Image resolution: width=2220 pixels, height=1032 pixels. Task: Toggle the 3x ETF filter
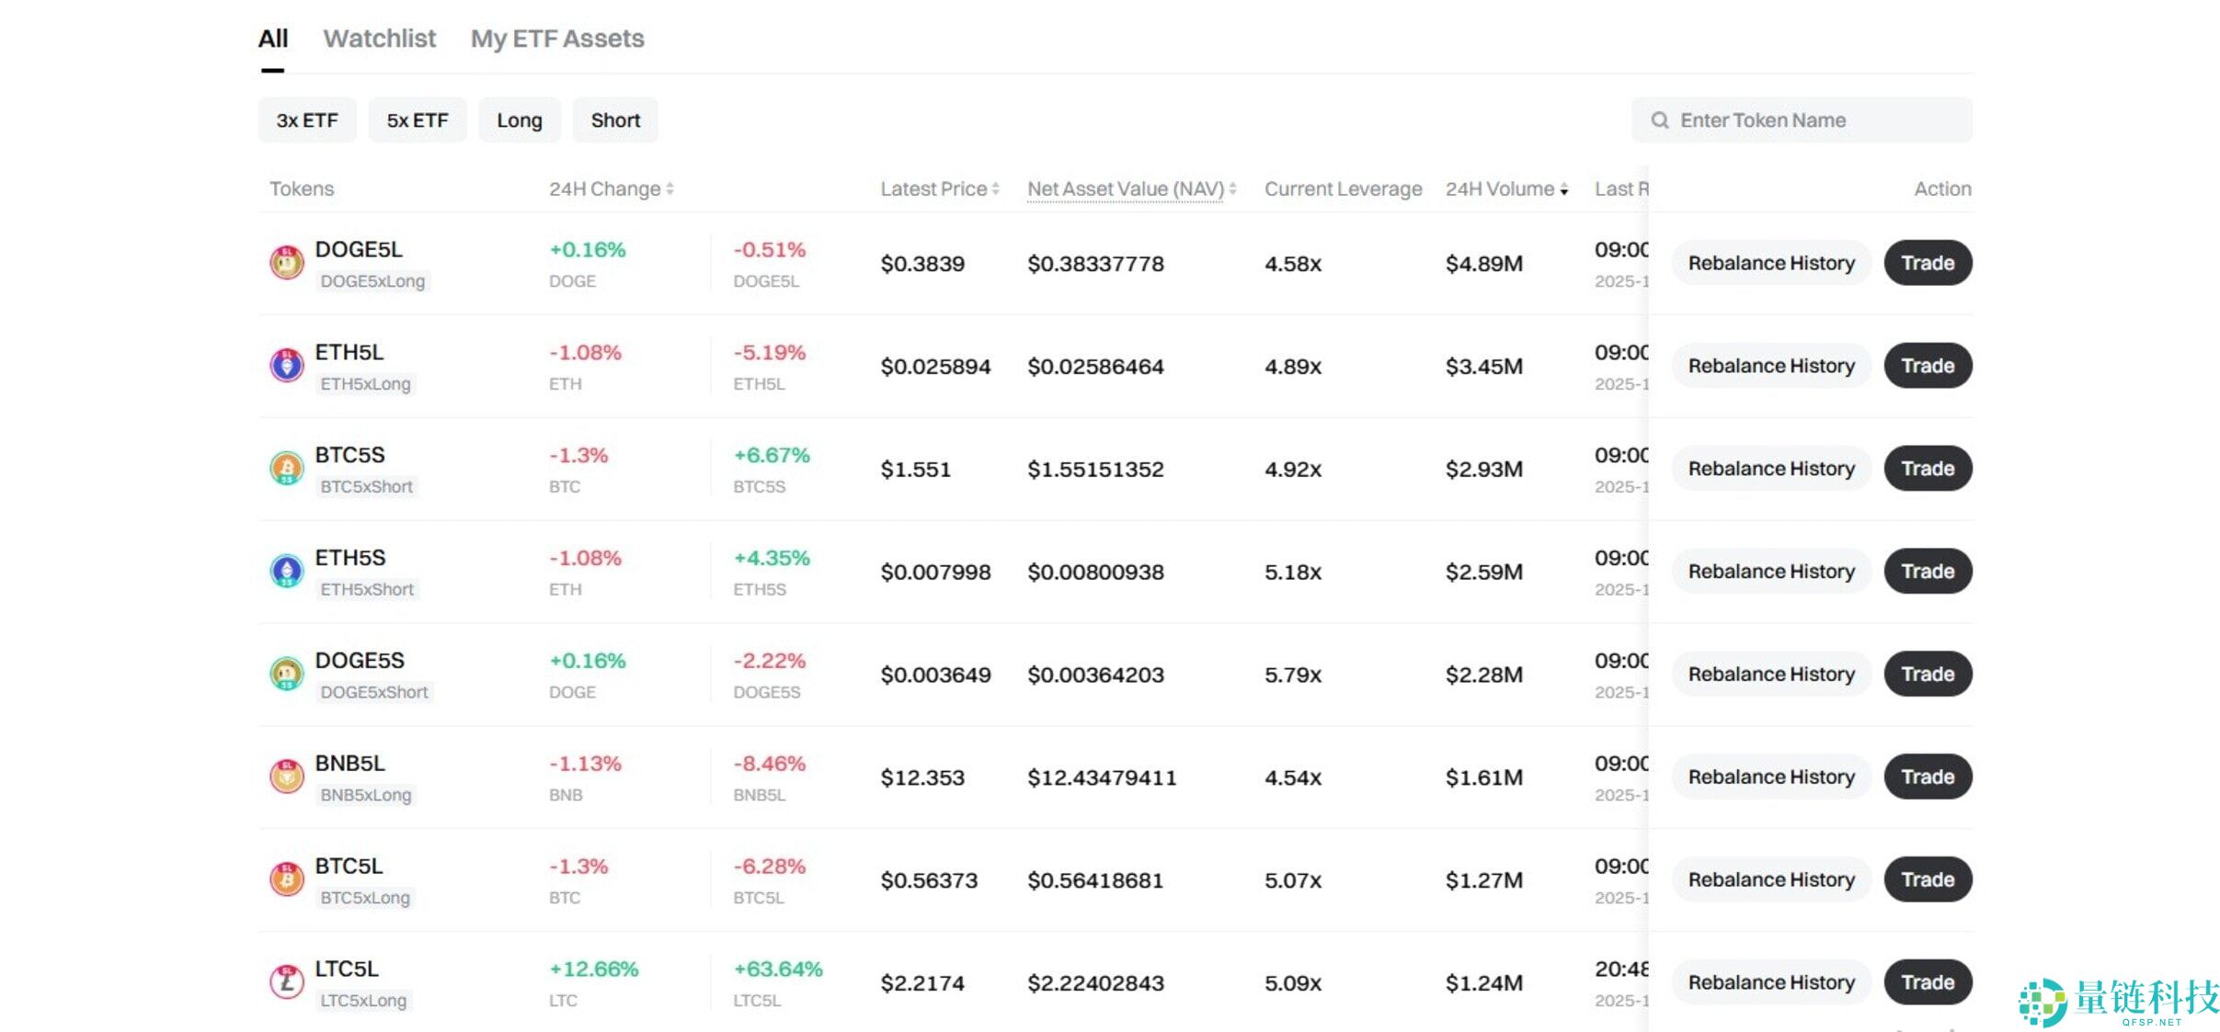pyautogui.click(x=307, y=120)
